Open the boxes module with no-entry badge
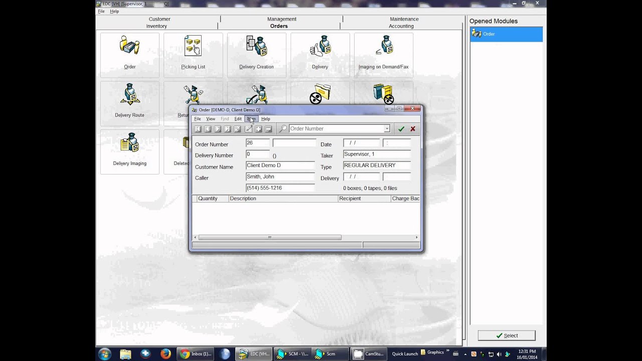The image size is (642, 361). click(x=384, y=94)
